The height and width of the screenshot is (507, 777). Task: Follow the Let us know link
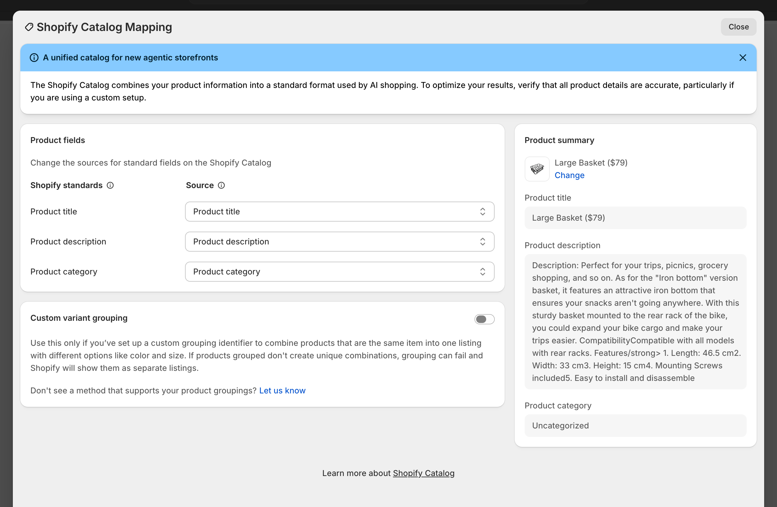tap(282, 391)
